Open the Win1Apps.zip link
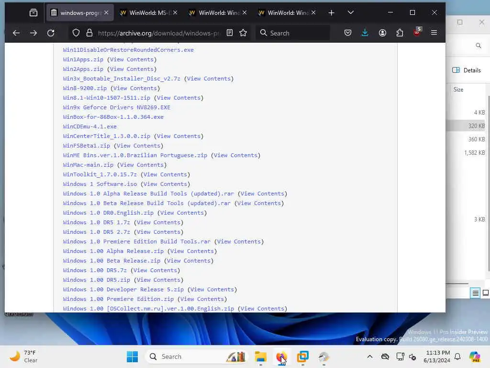 point(83,59)
